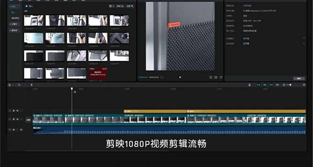
Task: Click the audio track type icon
Action: tap(10, 130)
